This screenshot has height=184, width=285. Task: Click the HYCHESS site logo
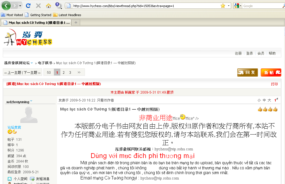click(28, 38)
